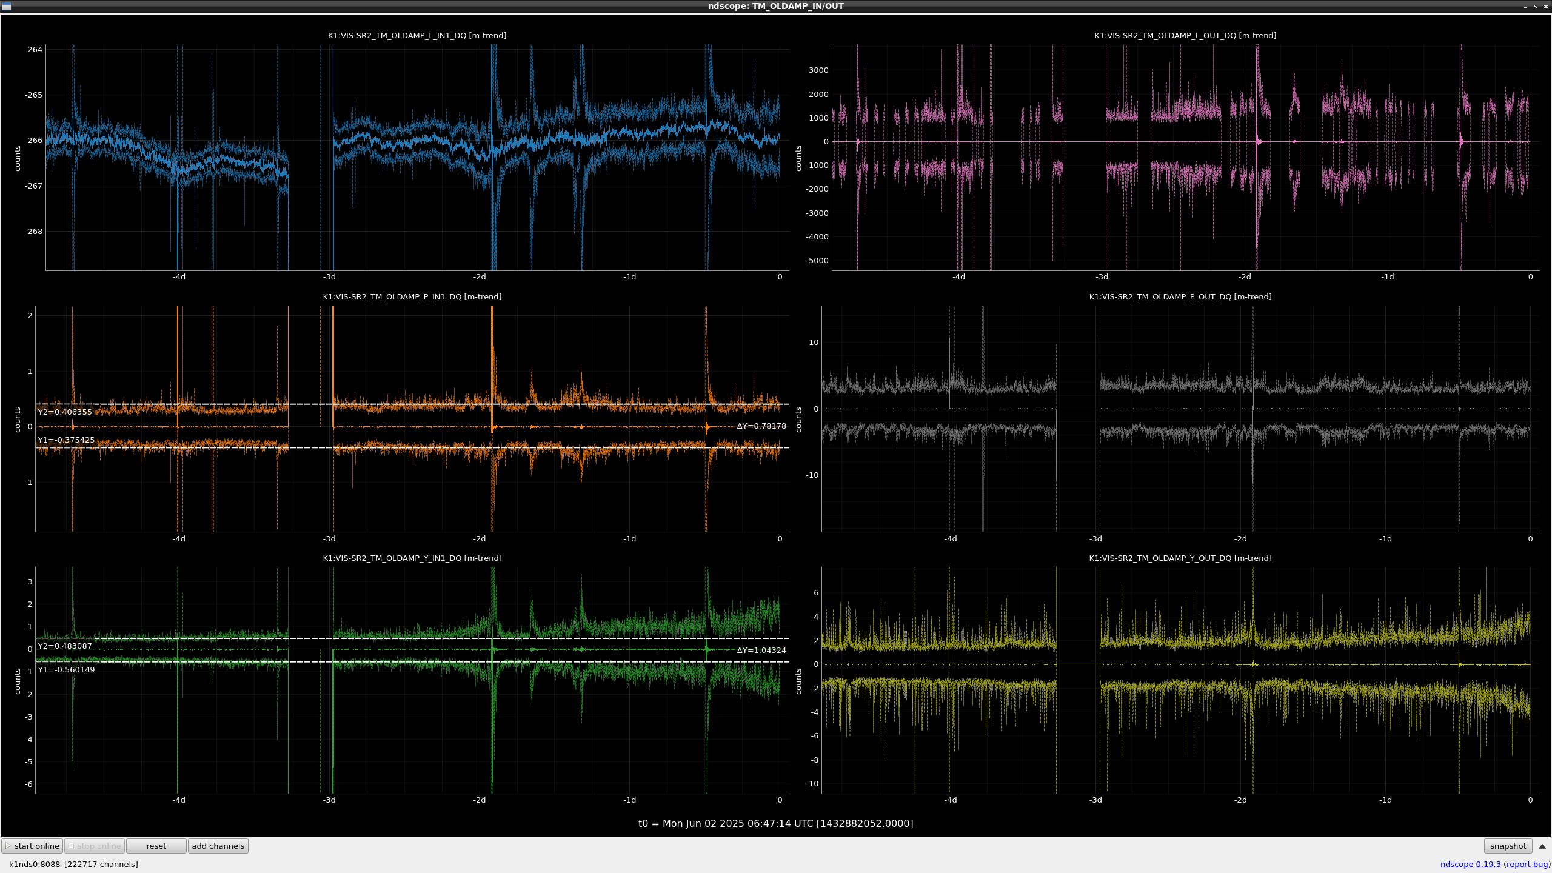The image size is (1552, 873).
Task: Click the window menu icon in title bar
Action: coord(7,6)
